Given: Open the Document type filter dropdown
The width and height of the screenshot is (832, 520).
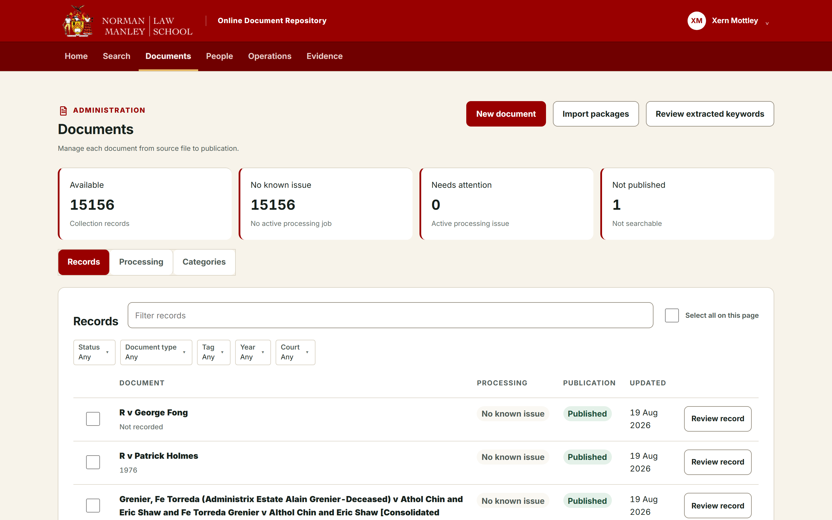Looking at the screenshot, I should point(156,352).
